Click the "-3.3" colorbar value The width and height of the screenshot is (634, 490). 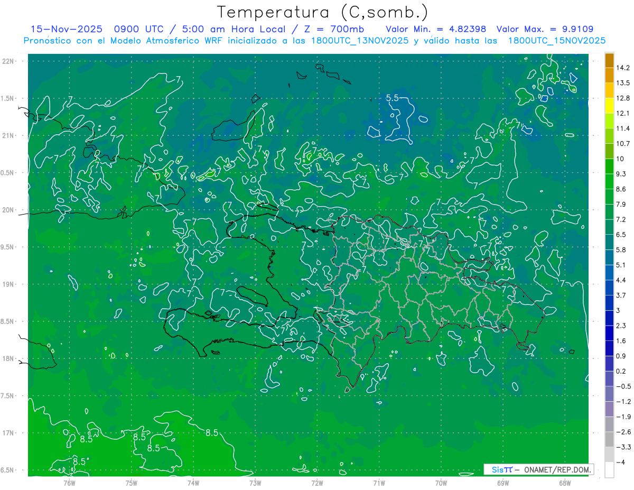[x=623, y=447]
